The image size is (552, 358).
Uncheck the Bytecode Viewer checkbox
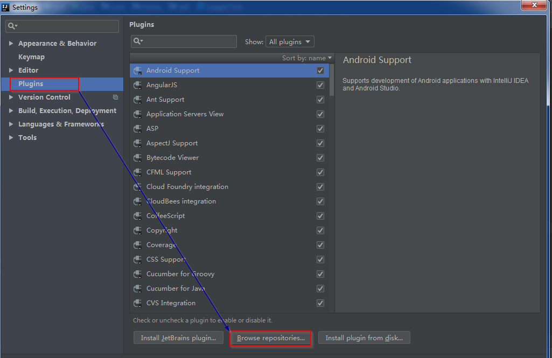click(320, 158)
